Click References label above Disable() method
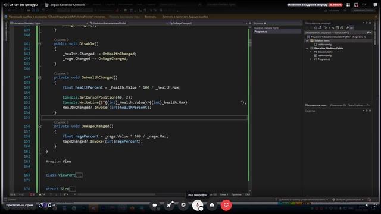Viewport: 381px width, 214px height. click(x=61, y=40)
